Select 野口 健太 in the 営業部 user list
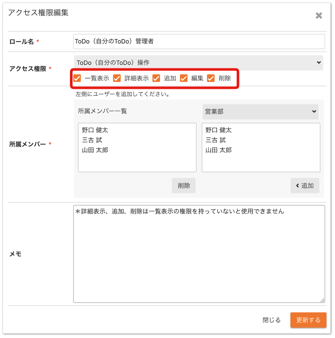This screenshot has height=338, width=335. (x=218, y=130)
